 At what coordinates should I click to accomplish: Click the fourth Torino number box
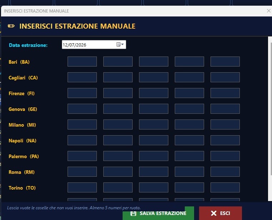189,187
